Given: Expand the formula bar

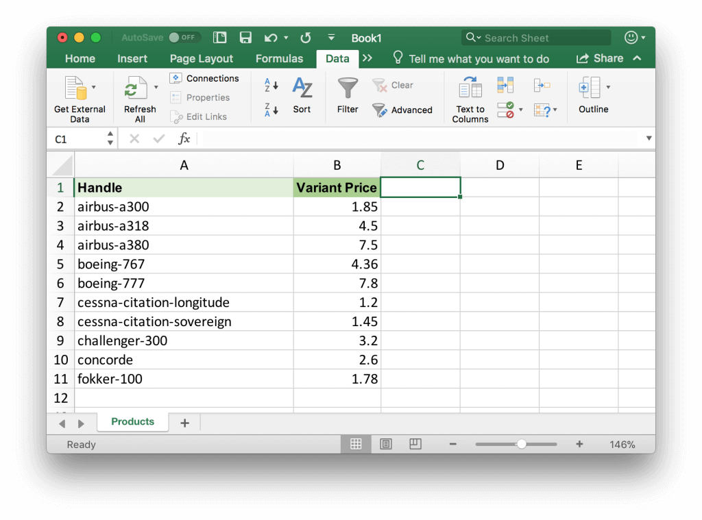Looking at the screenshot, I should 649,138.
